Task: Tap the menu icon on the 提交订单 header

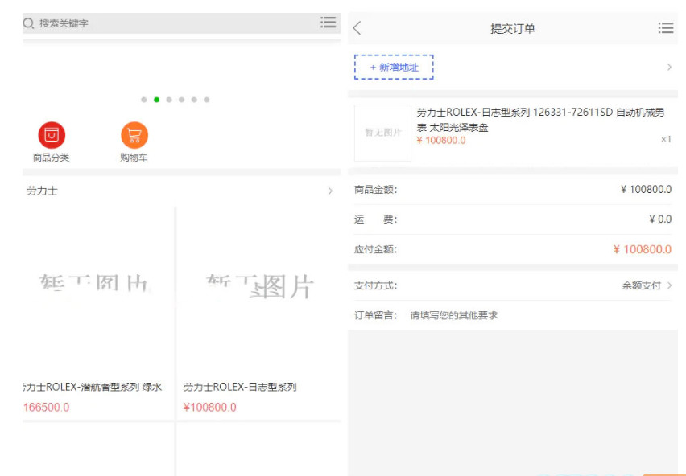Action: pos(666,27)
